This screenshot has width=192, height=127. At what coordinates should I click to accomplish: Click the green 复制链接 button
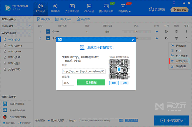click(x=91, y=82)
